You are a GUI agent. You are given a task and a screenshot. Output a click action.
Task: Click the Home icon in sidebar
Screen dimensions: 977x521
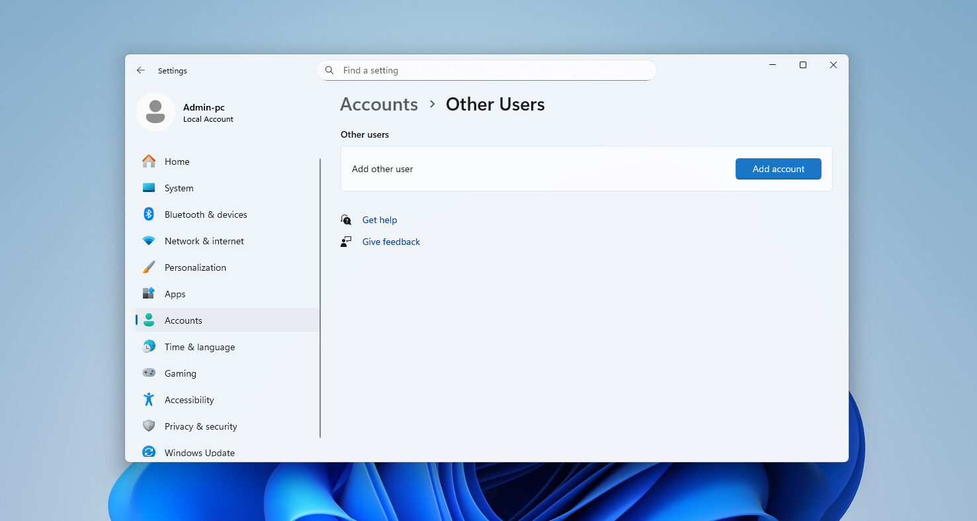coord(149,162)
